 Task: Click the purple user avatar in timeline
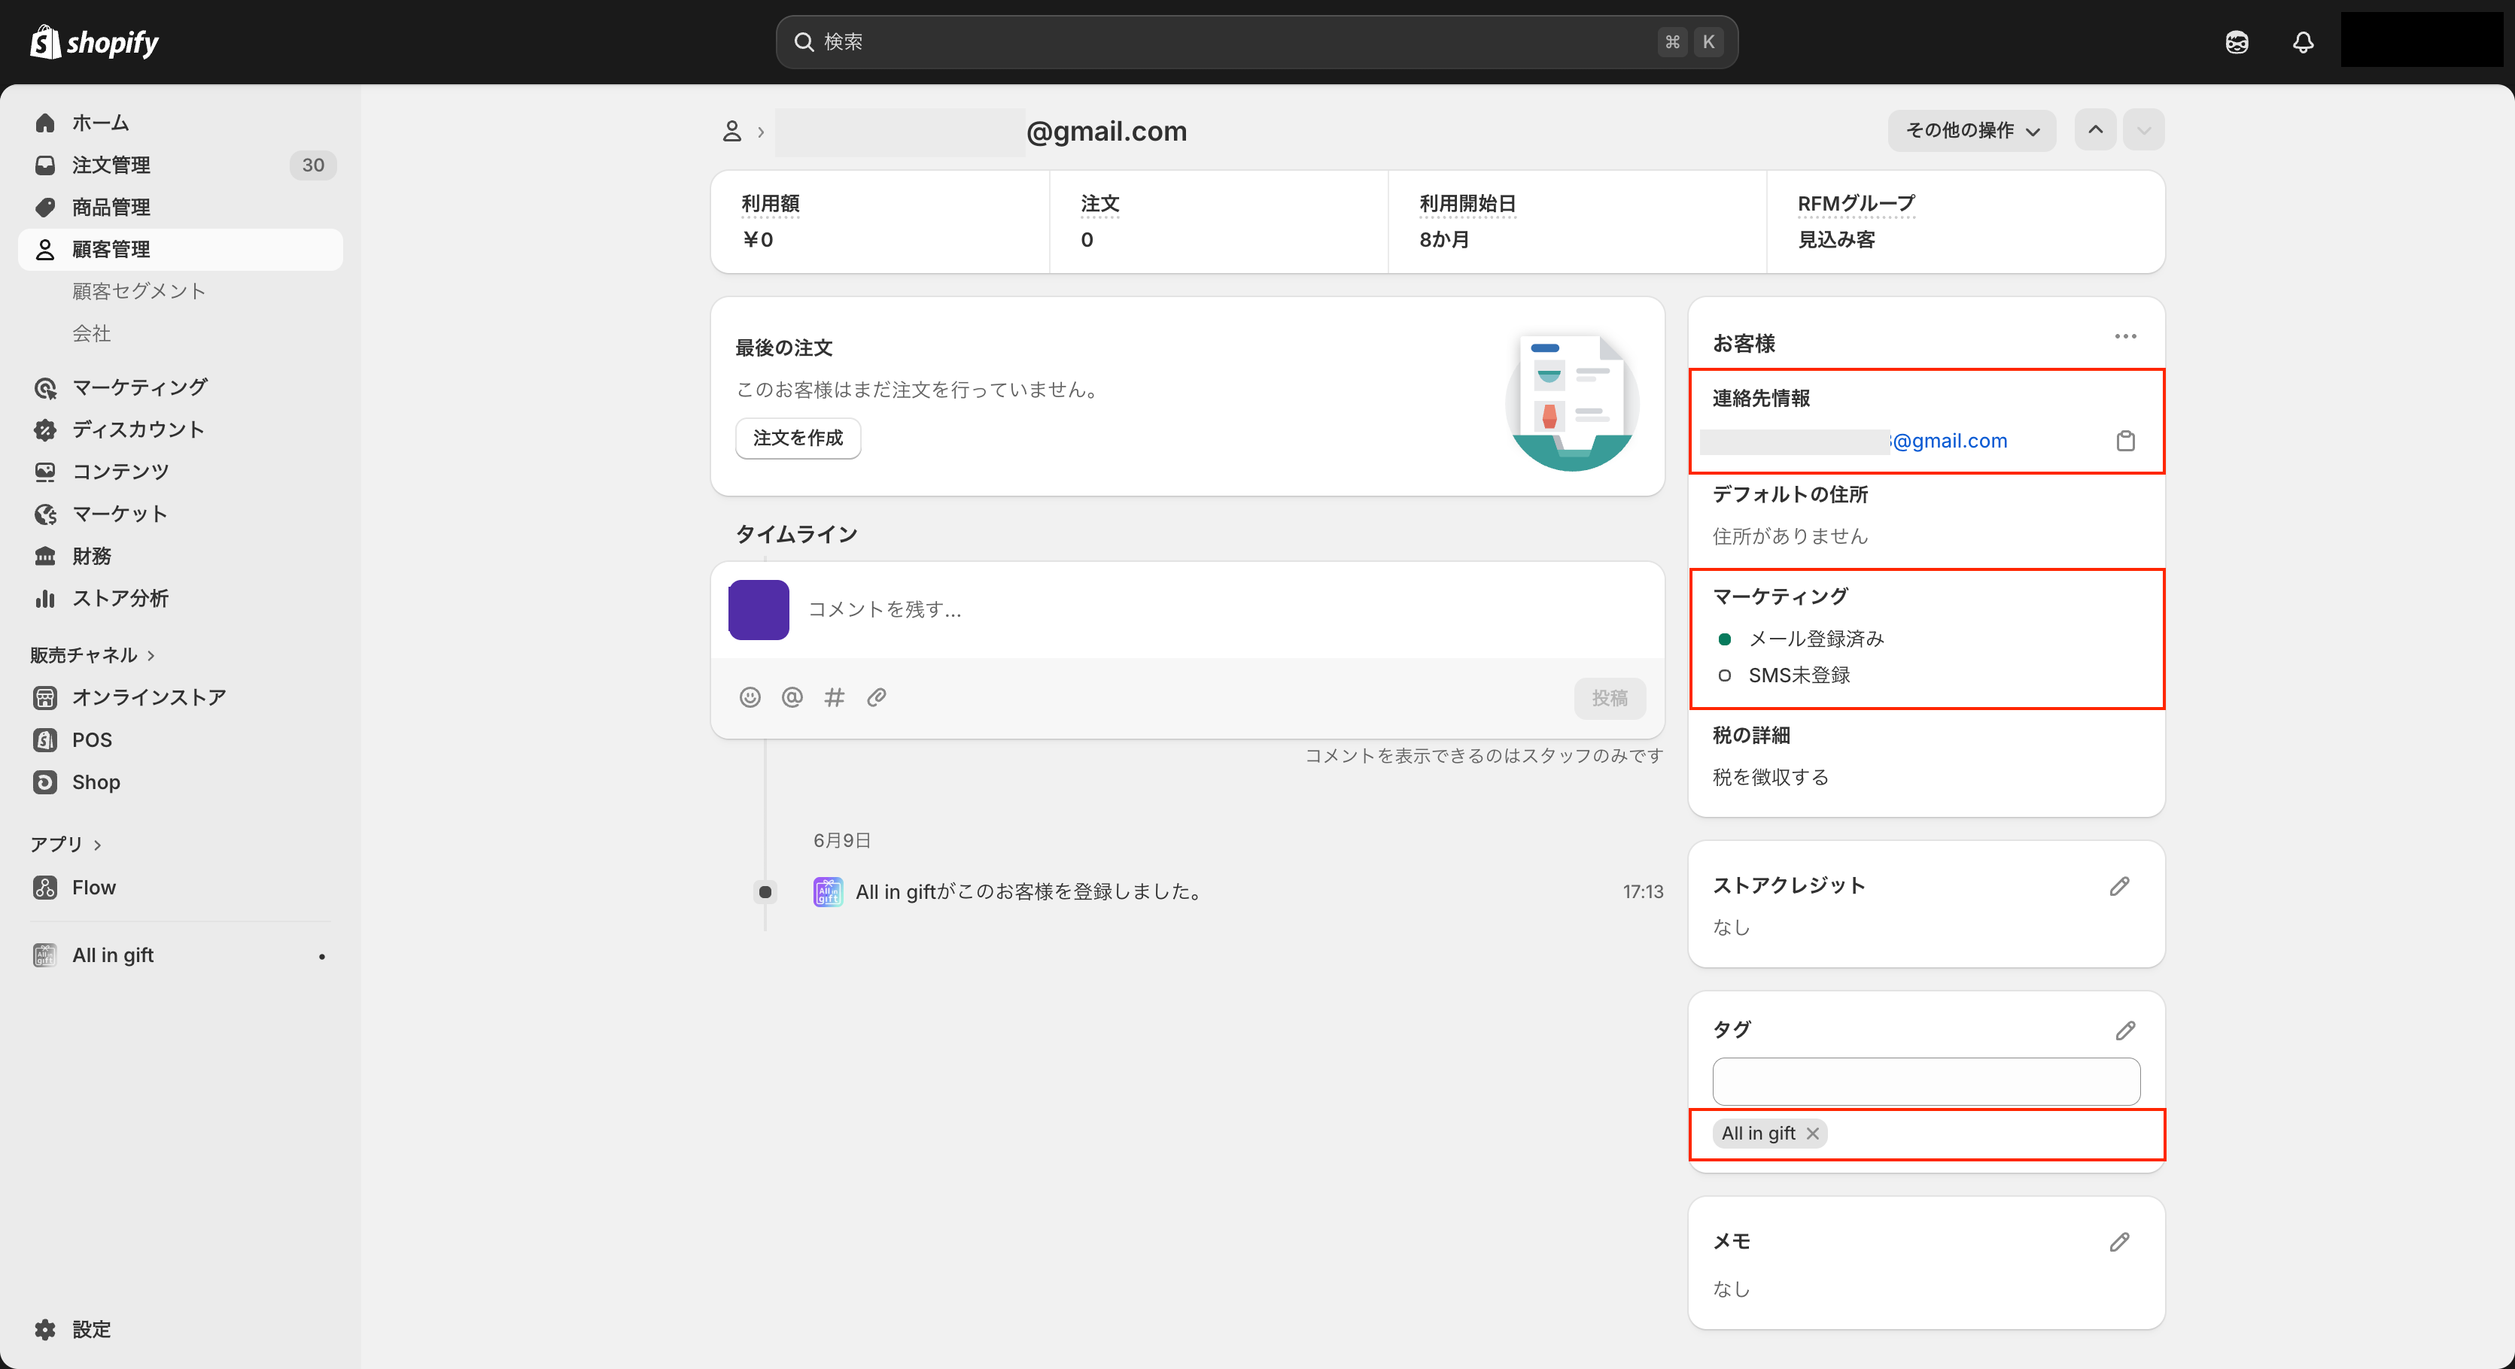(x=759, y=610)
